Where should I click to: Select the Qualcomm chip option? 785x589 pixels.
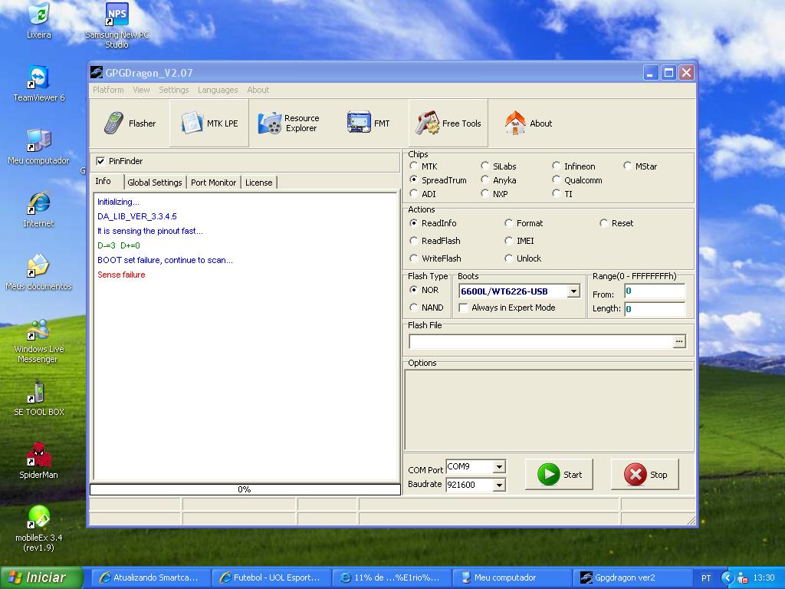[x=556, y=179]
